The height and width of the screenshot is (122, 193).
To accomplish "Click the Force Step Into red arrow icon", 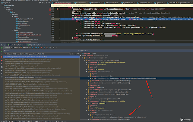I will tap(42, 48).
